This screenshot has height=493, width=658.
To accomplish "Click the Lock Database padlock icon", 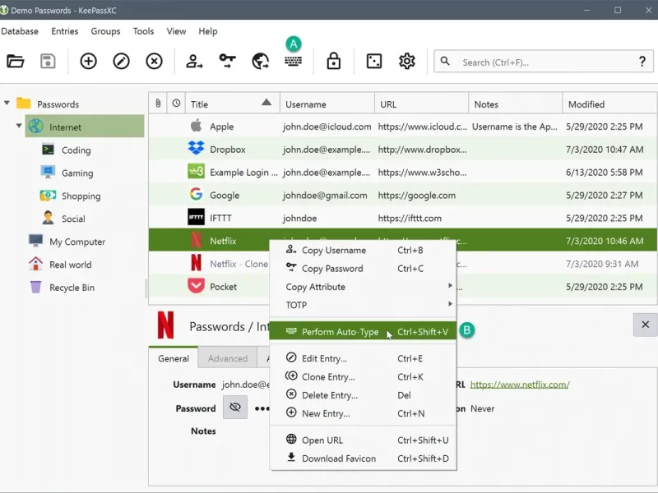I will pos(333,61).
